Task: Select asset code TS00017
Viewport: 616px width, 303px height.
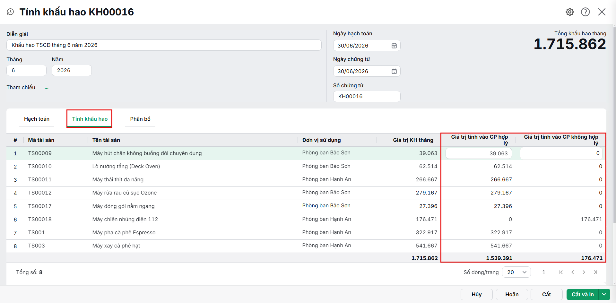Action: coord(40,206)
